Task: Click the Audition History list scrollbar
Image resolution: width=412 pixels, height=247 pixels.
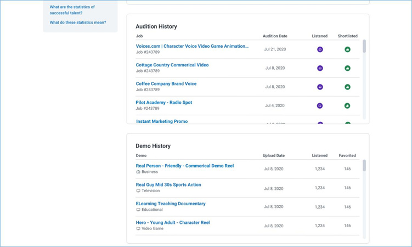Action: pyautogui.click(x=364, y=47)
